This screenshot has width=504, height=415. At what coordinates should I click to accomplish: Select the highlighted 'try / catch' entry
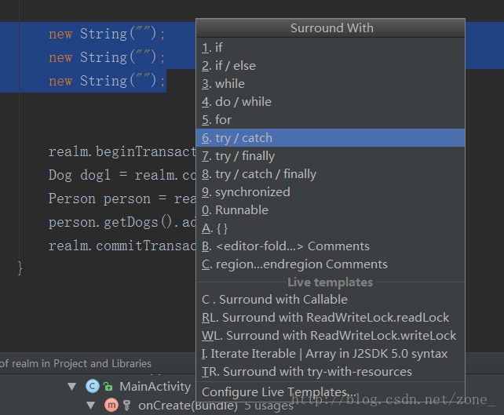(331, 138)
